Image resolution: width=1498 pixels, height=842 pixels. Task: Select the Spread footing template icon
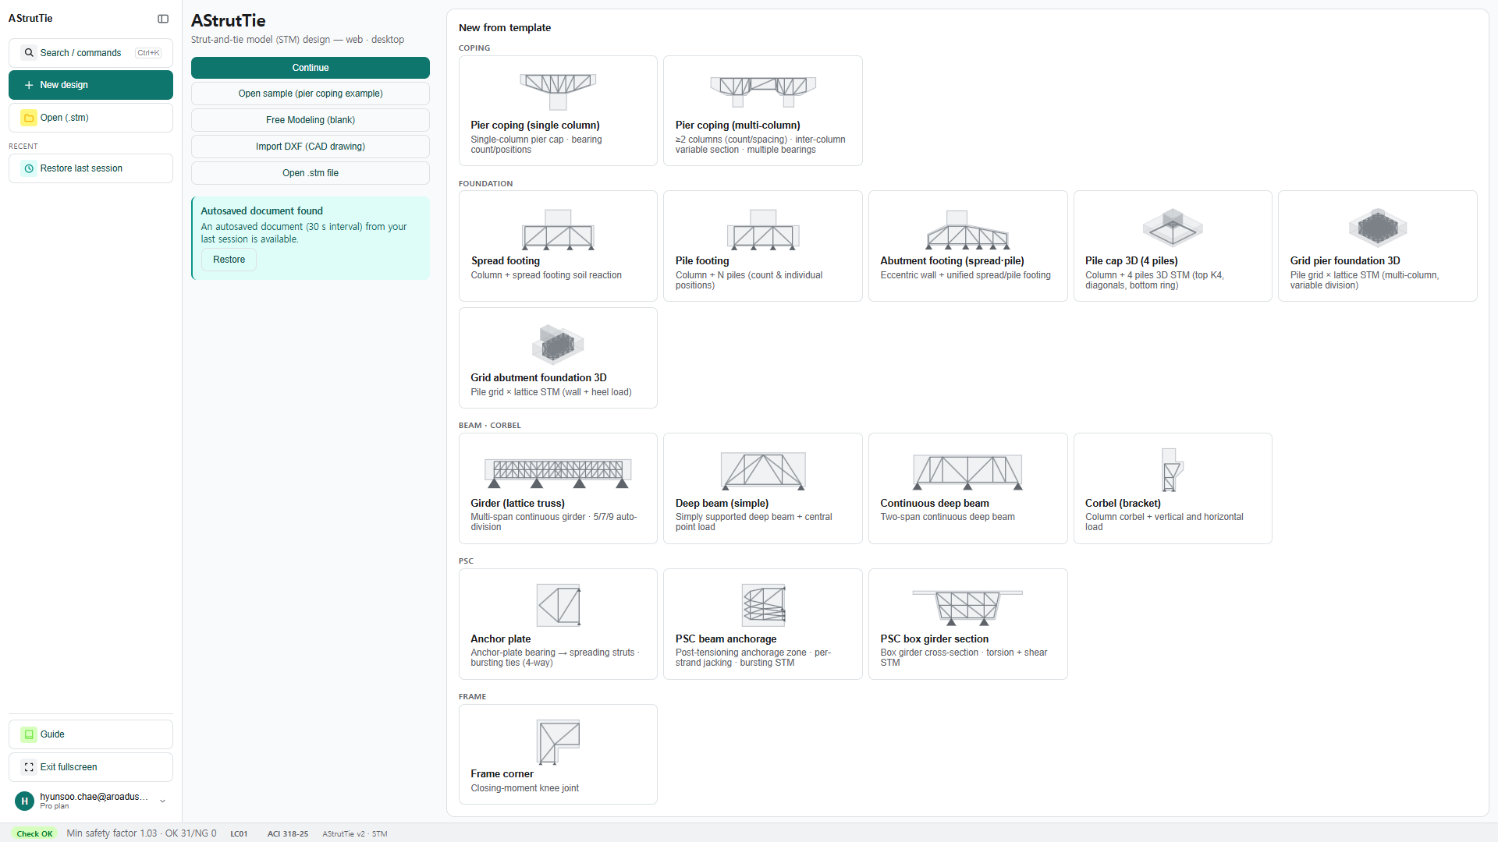558,228
